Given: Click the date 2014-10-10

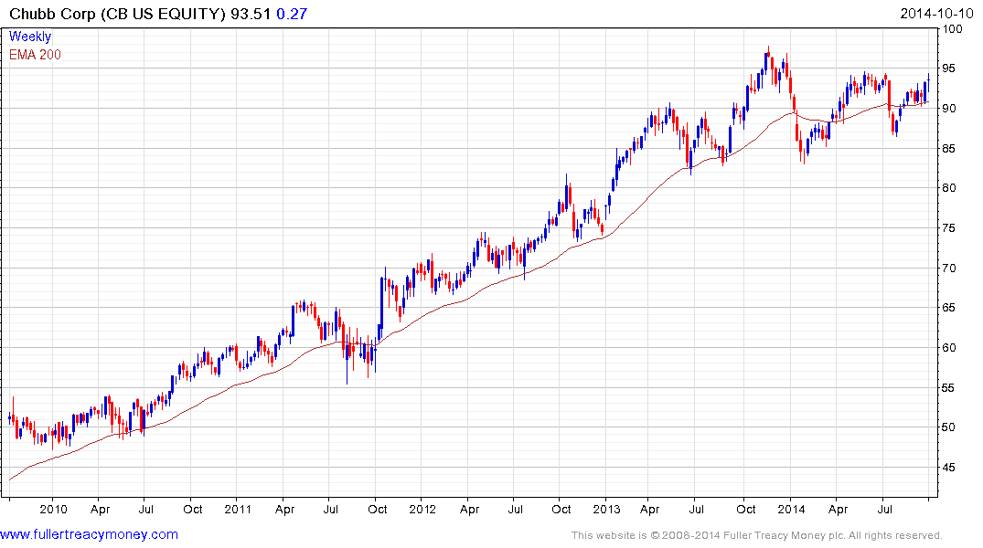Looking at the screenshot, I should tap(936, 14).
